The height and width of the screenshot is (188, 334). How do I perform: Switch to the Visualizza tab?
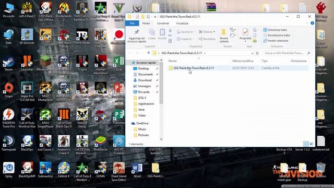pos(182,23)
